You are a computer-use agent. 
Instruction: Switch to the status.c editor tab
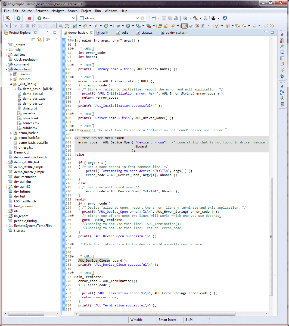pyautogui.click(x=147, y=33)
